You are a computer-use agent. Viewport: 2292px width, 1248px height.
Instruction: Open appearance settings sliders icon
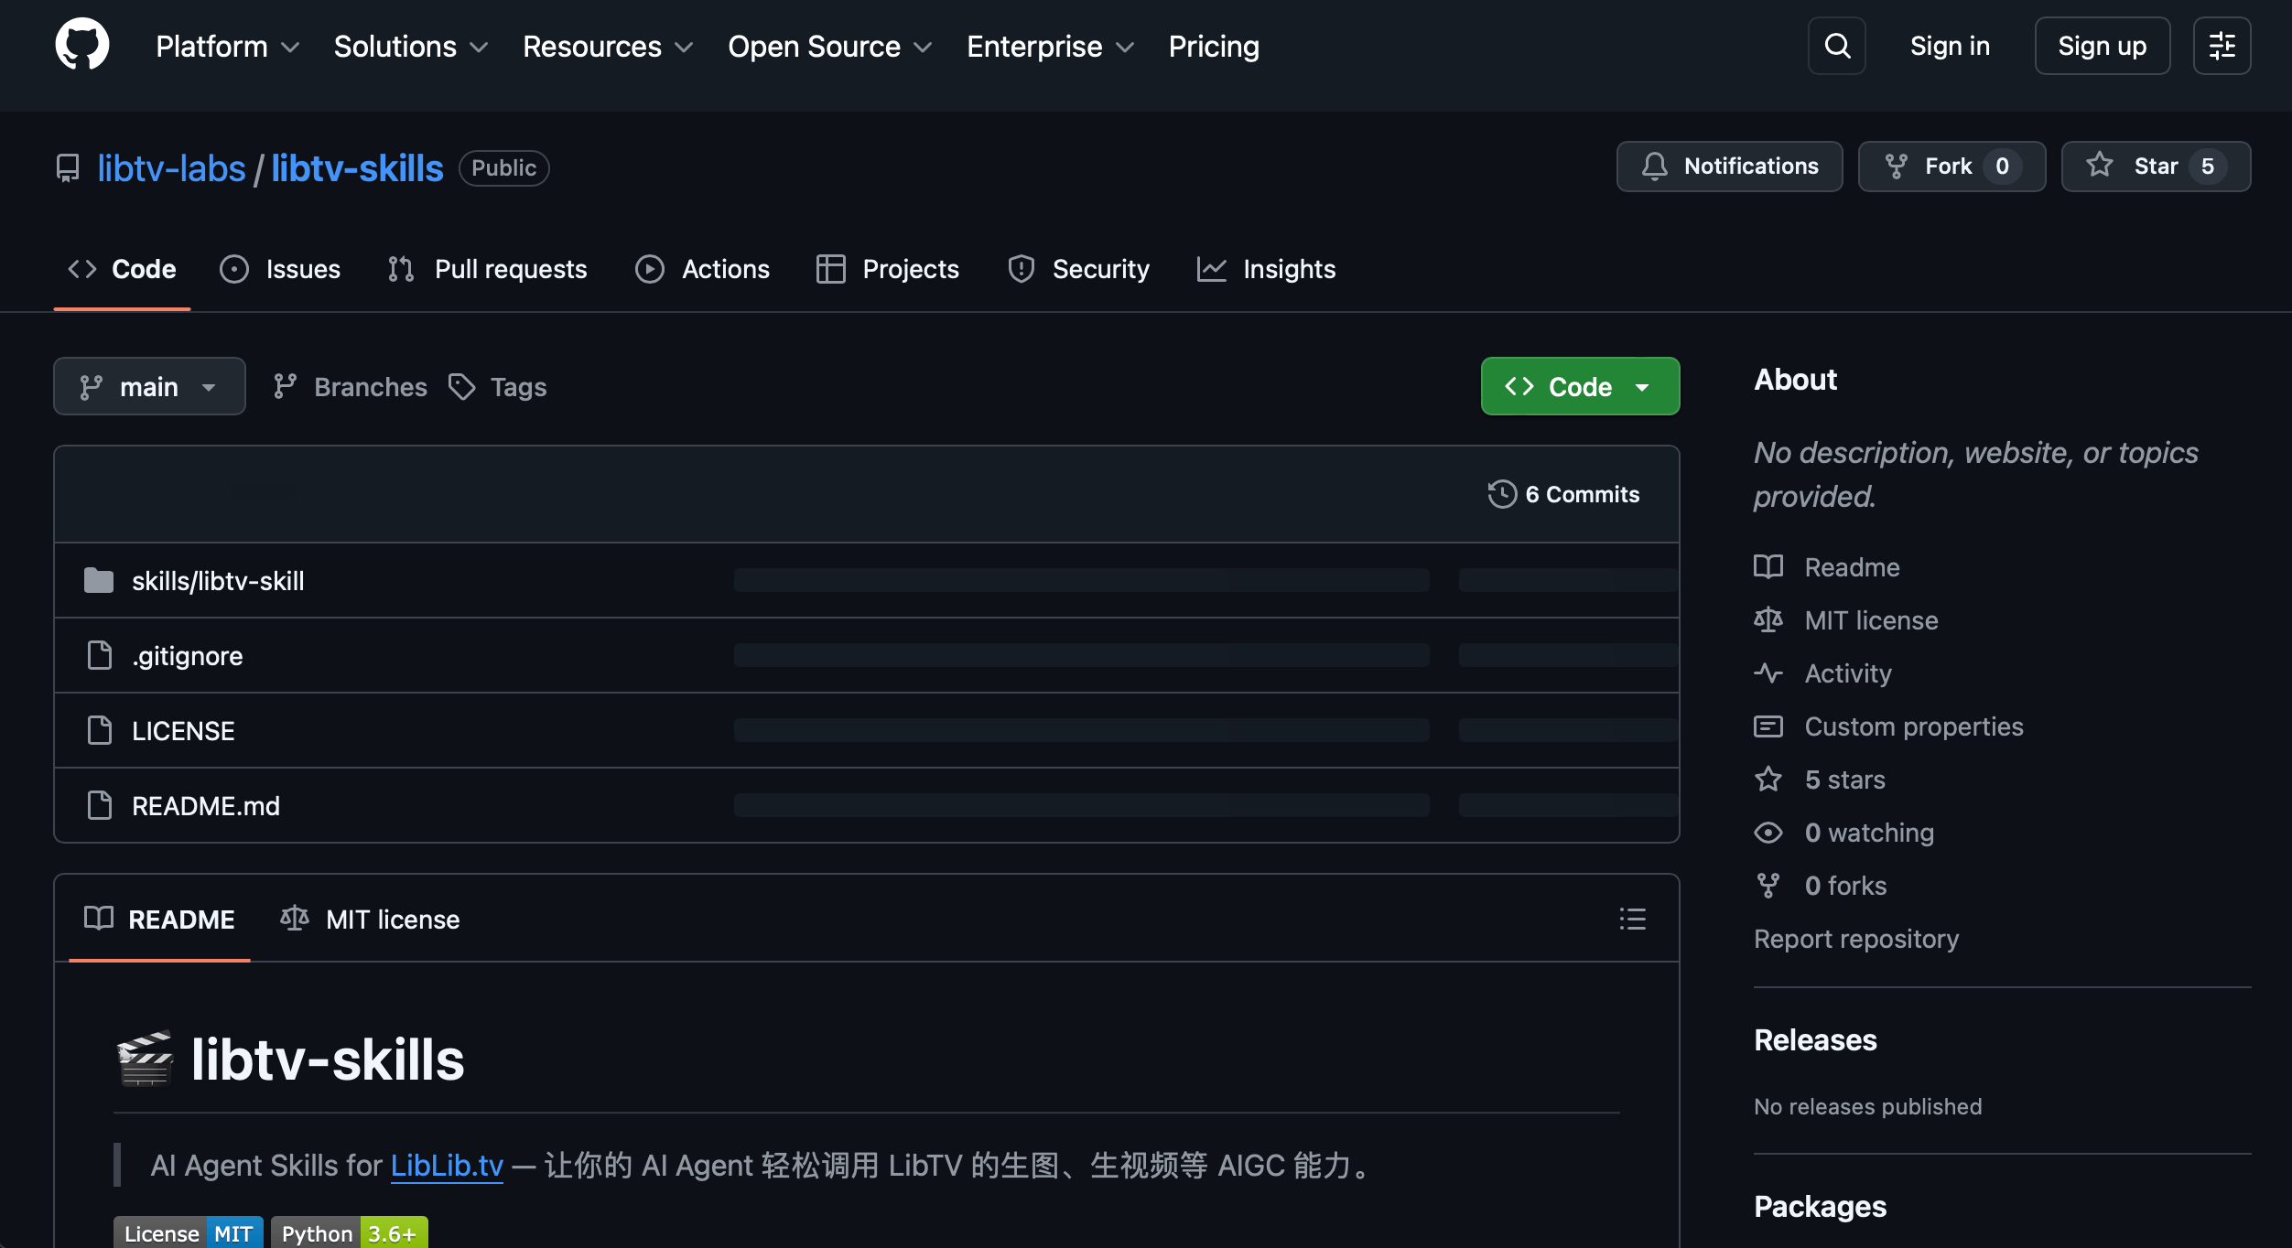(2222, 46)
